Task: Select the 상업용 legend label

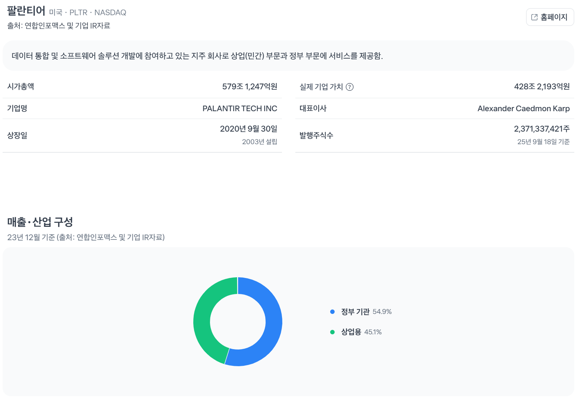Action: (x=351, y=332)
